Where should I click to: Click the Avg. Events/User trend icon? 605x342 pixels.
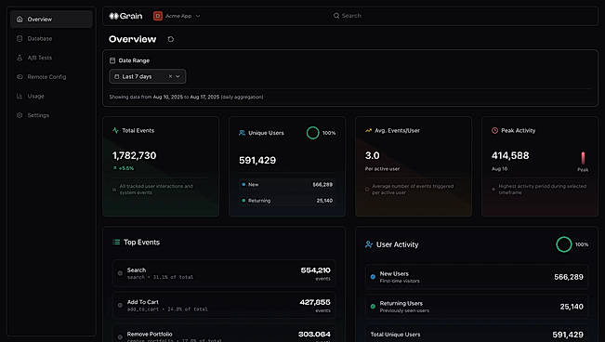click(368, 130)
